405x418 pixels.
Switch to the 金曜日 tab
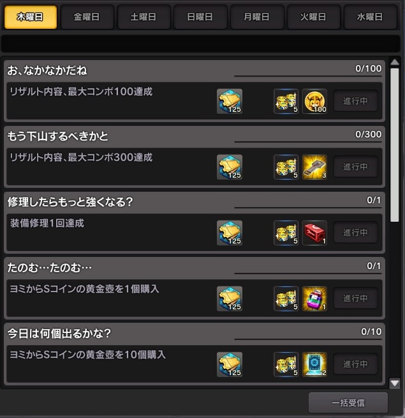(87, 17)
